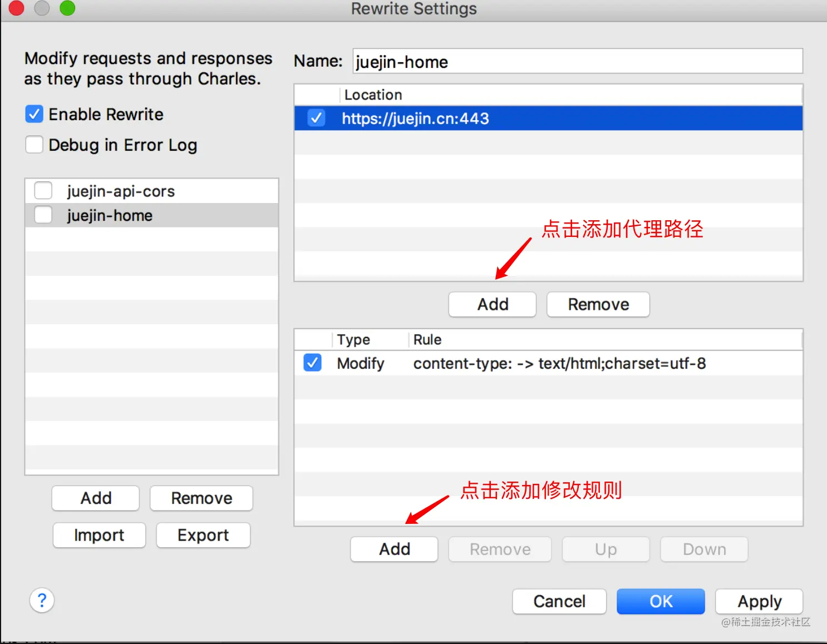Uncheck the Modify content-type rule checkbox
Screen dimensions: 827x644
pyautogui.click(x=312, y=363)
